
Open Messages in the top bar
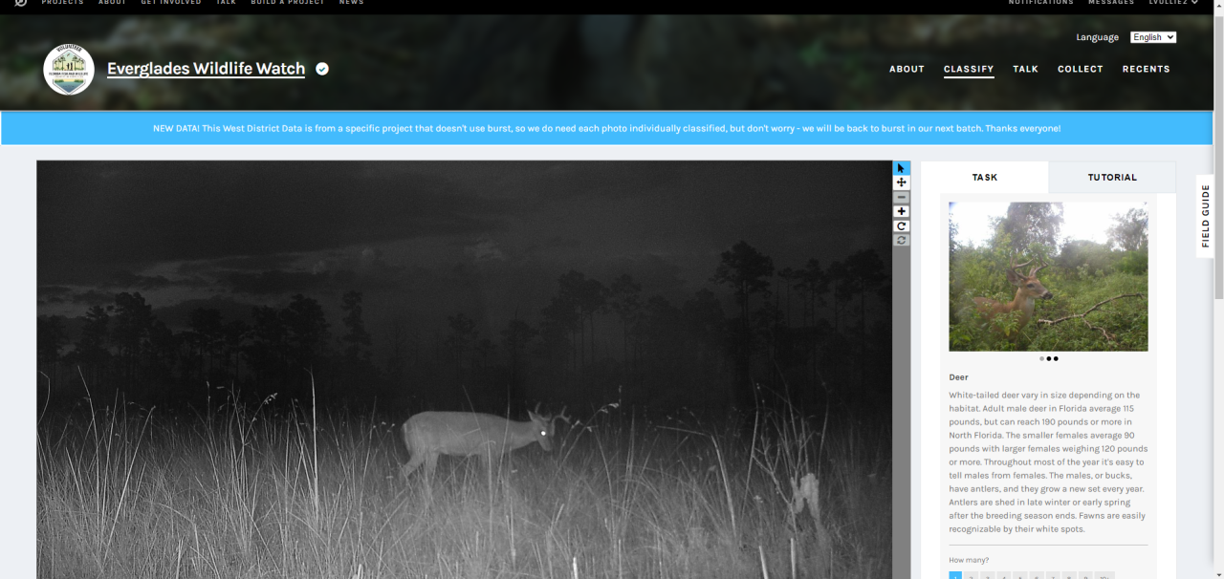pyautogui.click(x=1111, y=3)
